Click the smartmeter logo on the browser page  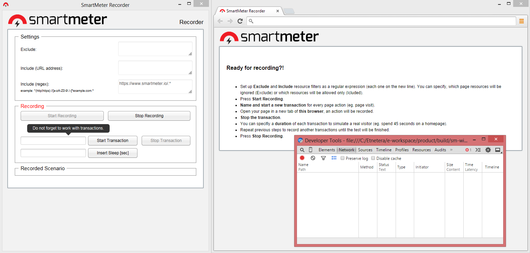click(x=269, y=37)
